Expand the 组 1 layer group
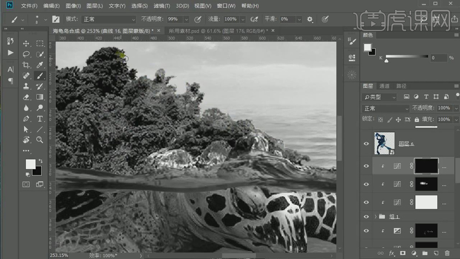Screen dimensions: 460x259 click(x=375, y=217)
